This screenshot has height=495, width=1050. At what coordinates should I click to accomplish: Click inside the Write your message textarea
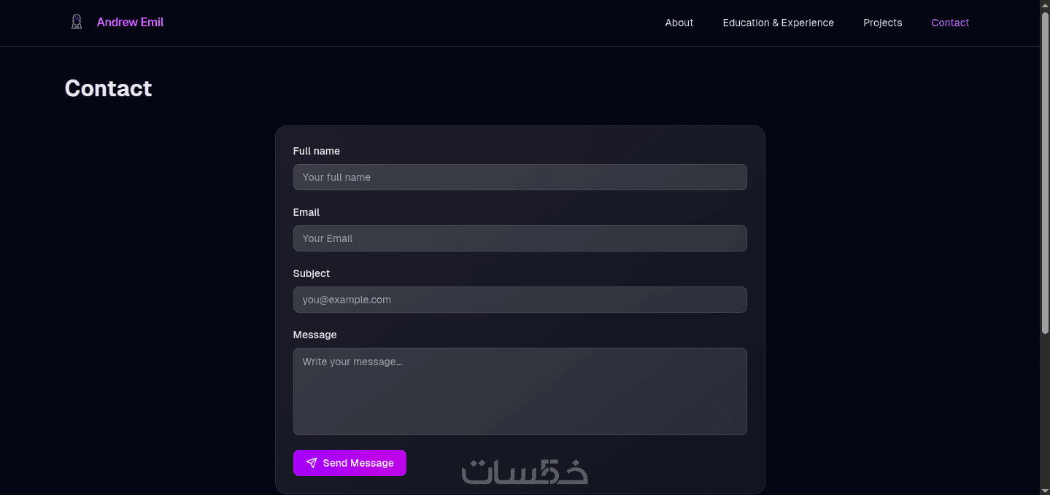point(520,391)
